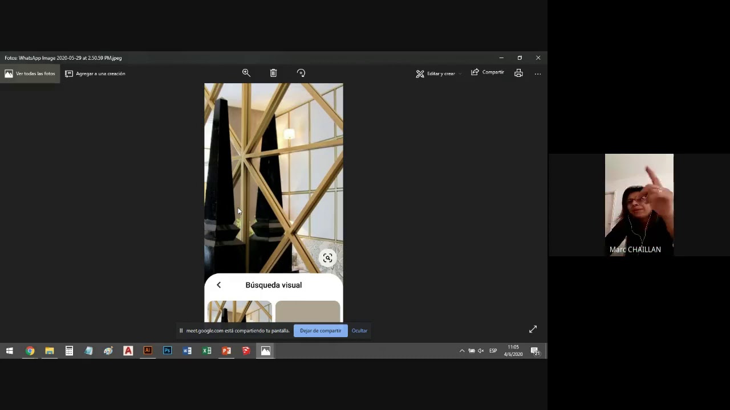Open File Explorer from taskbar
The width and height of the screenshot is (730, 410).
[50, 351]
